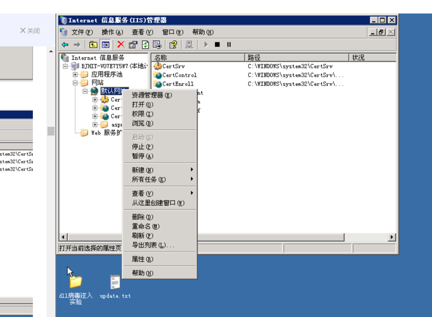The image size is (432, 317).
Task: Choose 暂停(A) from context menu
Action: (x=159, y=156)
